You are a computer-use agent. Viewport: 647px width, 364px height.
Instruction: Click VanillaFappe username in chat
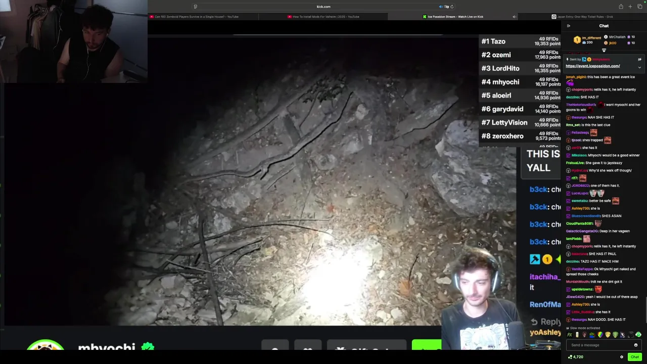pos(582,269)
